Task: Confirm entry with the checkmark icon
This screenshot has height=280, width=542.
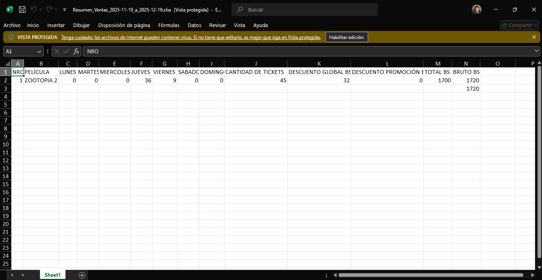Action: click(x=66, y=51)
